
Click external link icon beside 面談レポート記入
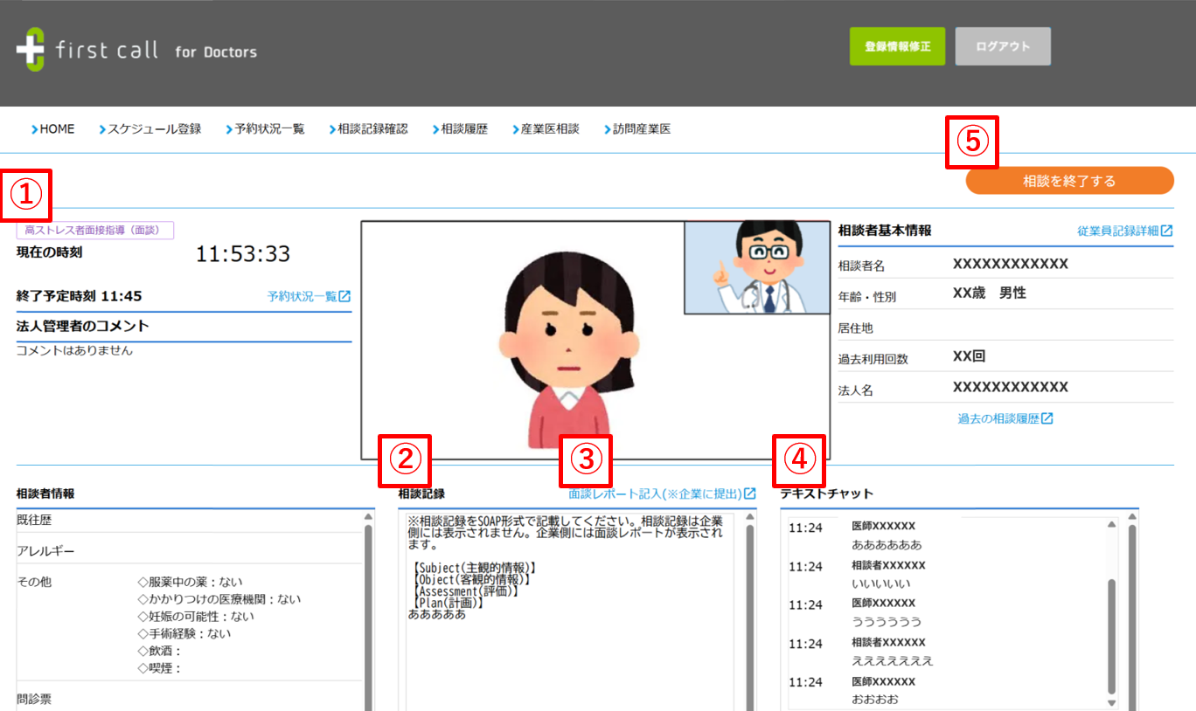[749, 494]
